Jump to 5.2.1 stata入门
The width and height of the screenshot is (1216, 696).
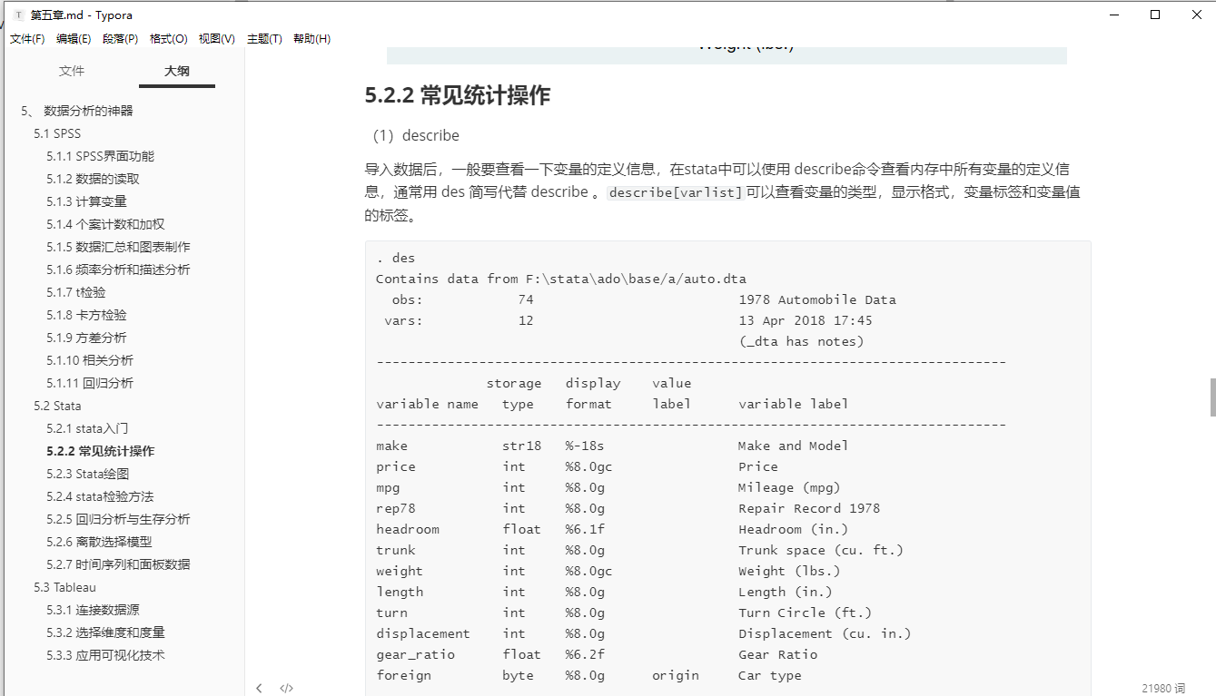point(87,428)
